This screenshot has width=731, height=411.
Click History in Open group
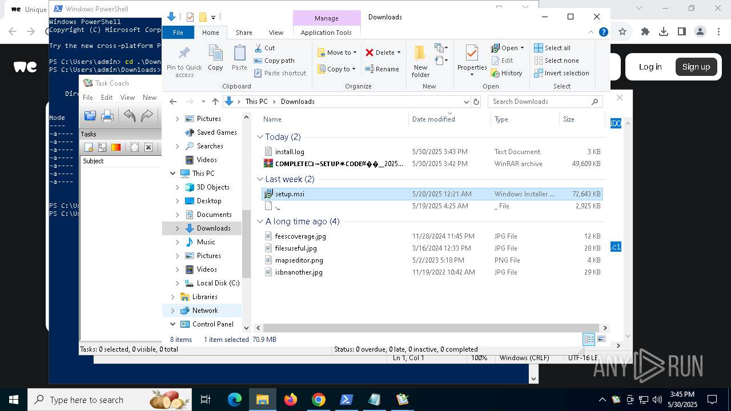pyautogui.click(x=507, y=73)
